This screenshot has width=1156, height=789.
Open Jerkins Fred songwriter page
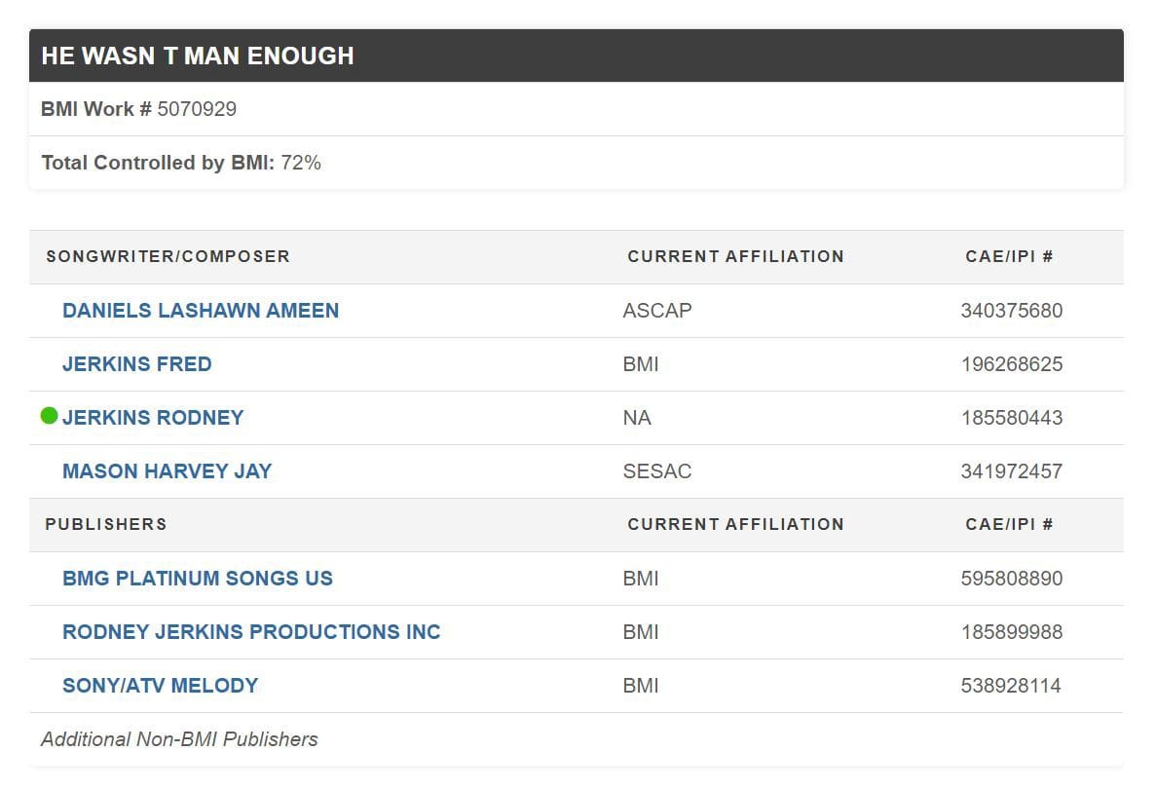pyautogui.click(x=137, y=364)
